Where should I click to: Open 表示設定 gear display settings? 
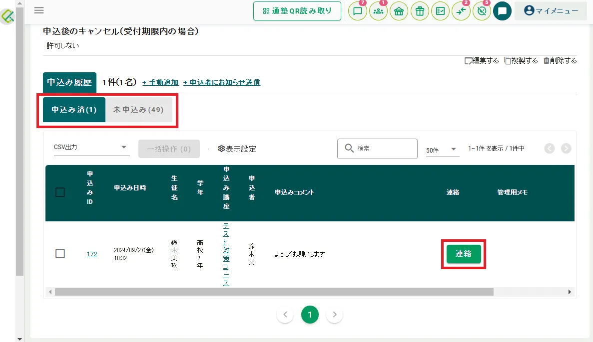tap(237, 149)
